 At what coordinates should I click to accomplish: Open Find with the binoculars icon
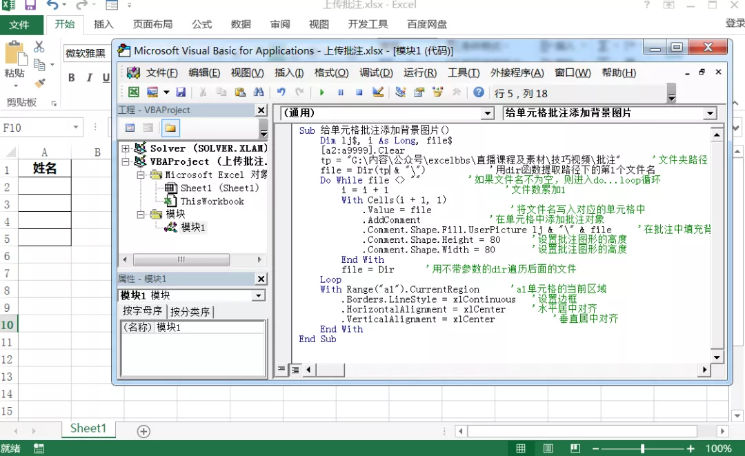point(259,92)
